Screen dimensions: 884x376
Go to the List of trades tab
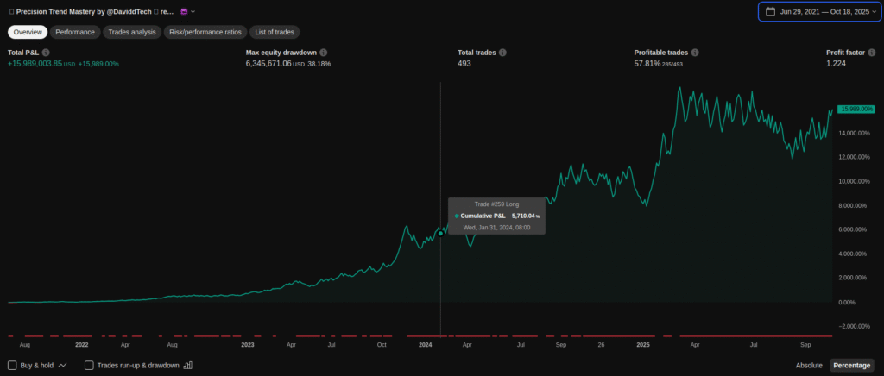[x=275, y=32]
